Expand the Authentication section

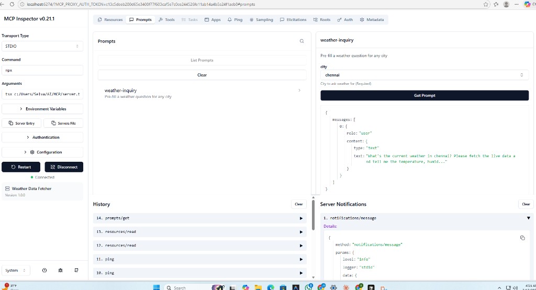pos(42,137)
